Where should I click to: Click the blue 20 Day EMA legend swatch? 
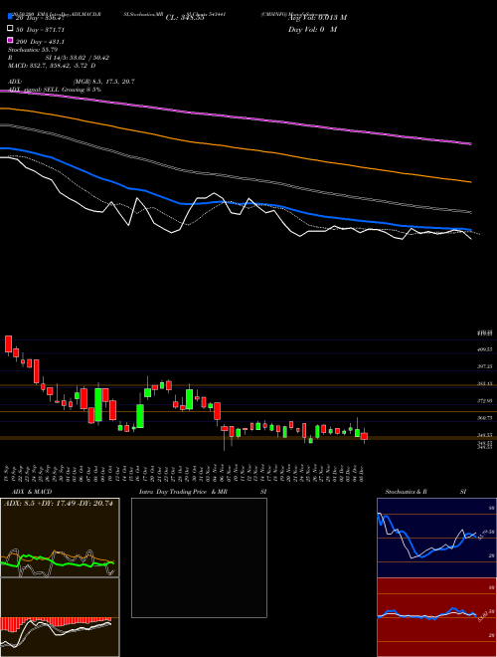pos(10,17)
